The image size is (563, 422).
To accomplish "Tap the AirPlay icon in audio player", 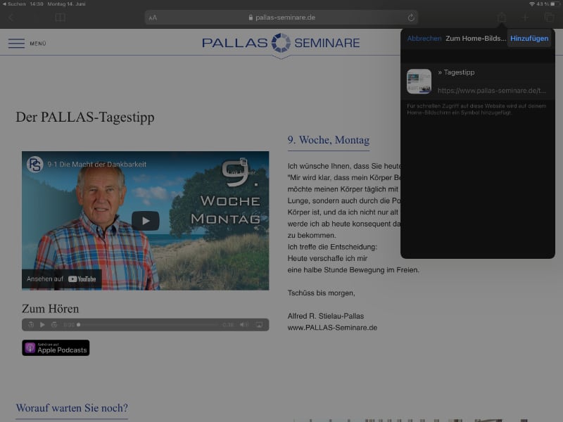I will (x=259, y=325).
